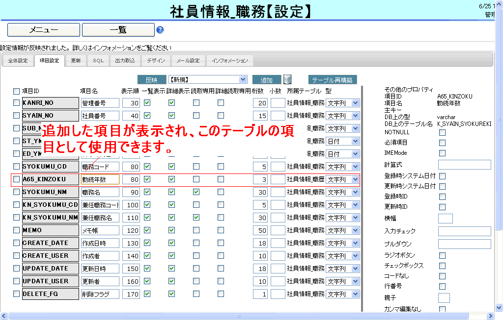Switch to the 全体設定 tab
This screenshot has height=320, width=503.
[18, 61]
